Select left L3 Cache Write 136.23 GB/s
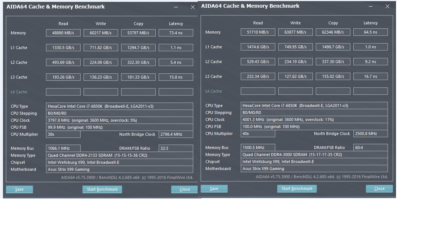 (x=101, y=77)
